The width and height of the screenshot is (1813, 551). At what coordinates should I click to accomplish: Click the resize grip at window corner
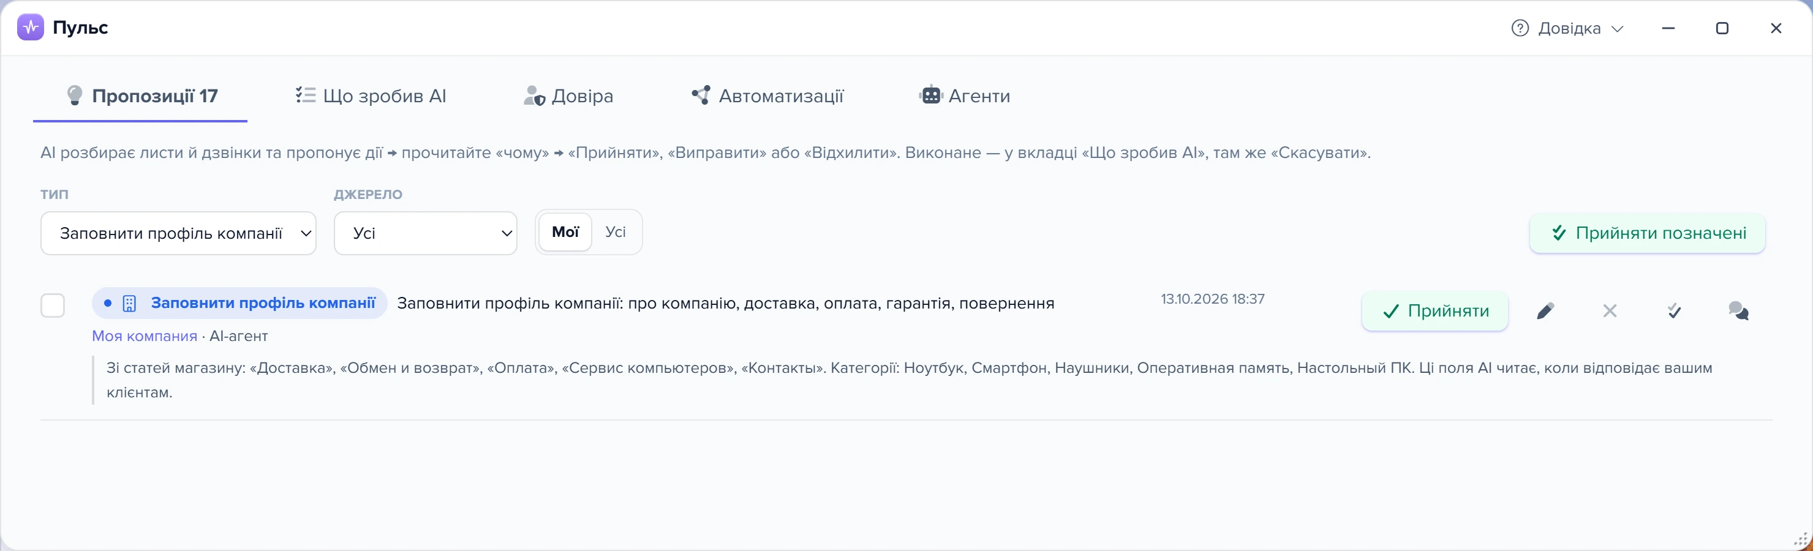click(x=1800, y=540)
